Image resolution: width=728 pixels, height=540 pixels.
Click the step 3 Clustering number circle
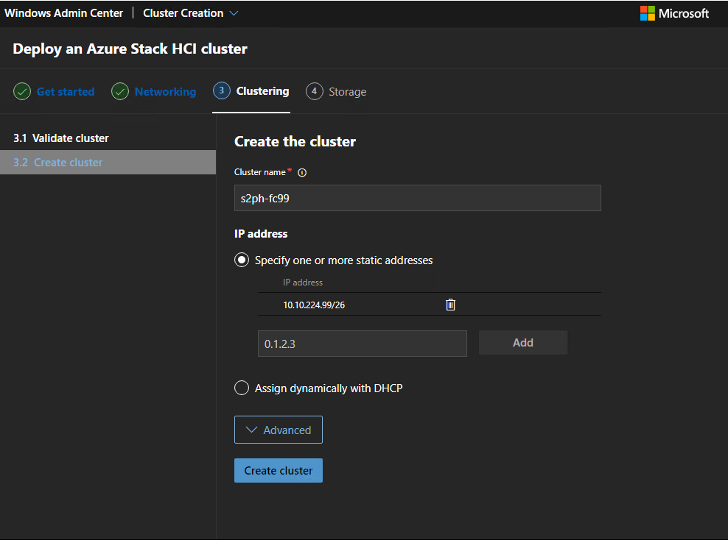221,91
